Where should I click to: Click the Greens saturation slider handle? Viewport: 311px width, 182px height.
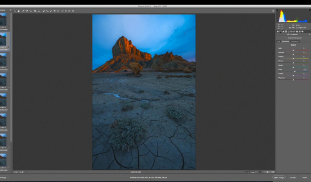coord(293,63)
